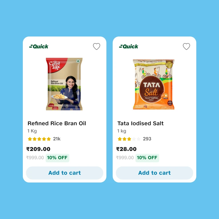The height and width of the screenshot is (219, 219).
Task: Click ₹28.00 price on salt card
Action: coord(126,149)
